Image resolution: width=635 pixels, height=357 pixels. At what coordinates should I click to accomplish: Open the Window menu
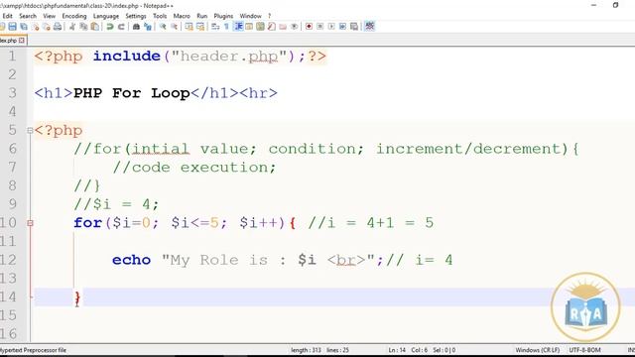point(250,16)
